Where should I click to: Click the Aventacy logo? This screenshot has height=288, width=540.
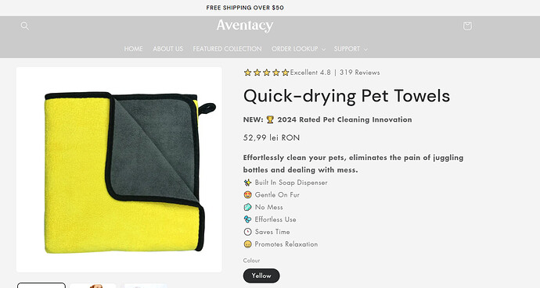[x=245, y=26]
